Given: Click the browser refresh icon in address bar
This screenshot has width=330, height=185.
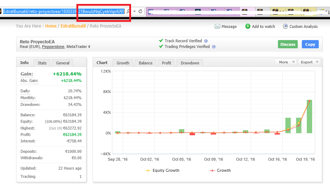Looking at the screenshot, I should click(x=140, y=11).
